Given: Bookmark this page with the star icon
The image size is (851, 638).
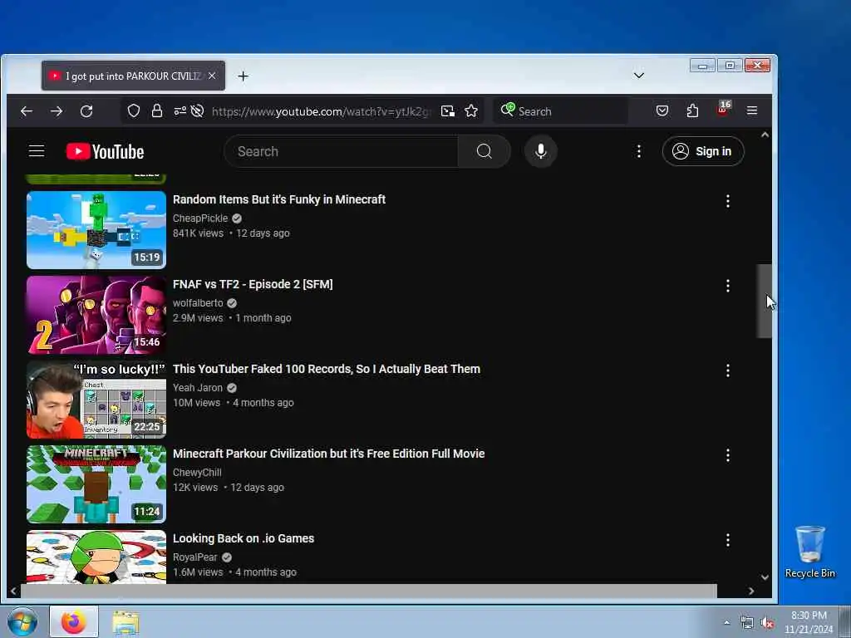Looking at the screenshot, I should click(471, 111).
